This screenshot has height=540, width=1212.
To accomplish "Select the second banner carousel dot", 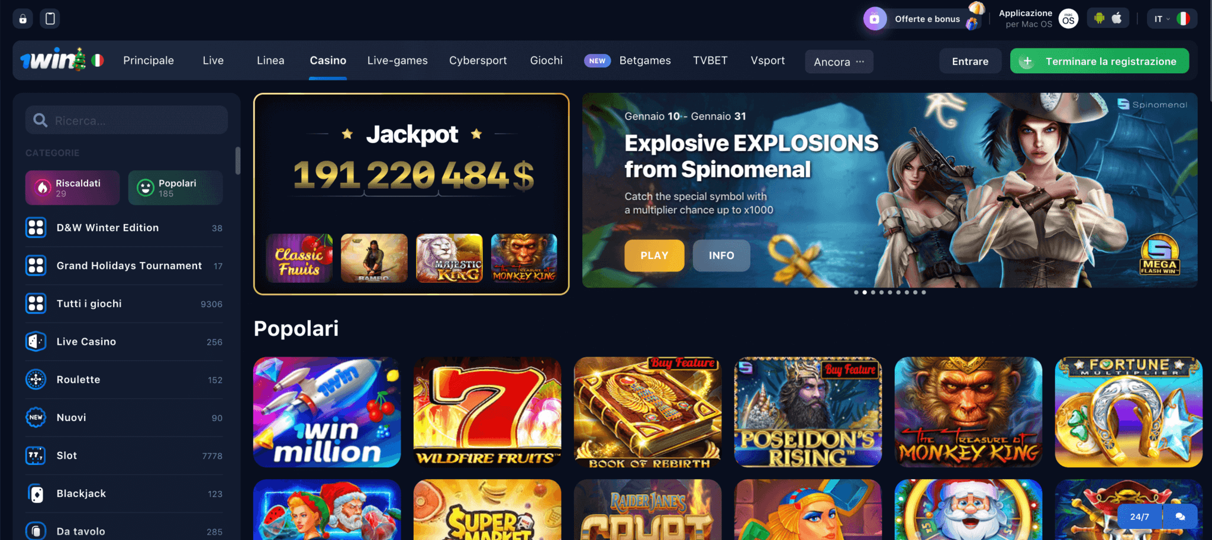I will click(x=865, y=292).
